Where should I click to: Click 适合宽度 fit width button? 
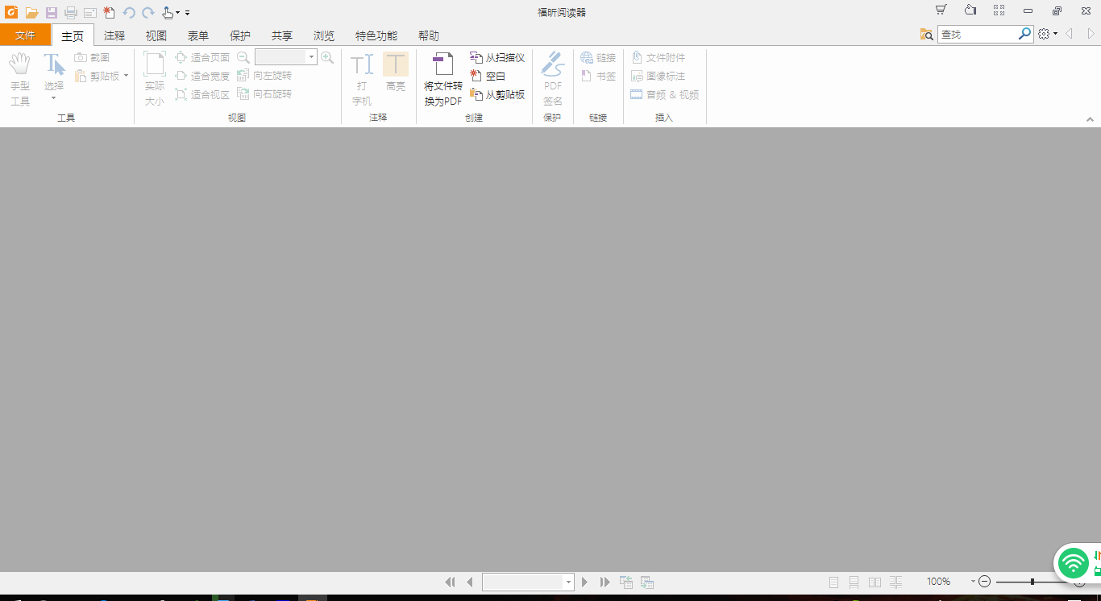coord(202,76)
